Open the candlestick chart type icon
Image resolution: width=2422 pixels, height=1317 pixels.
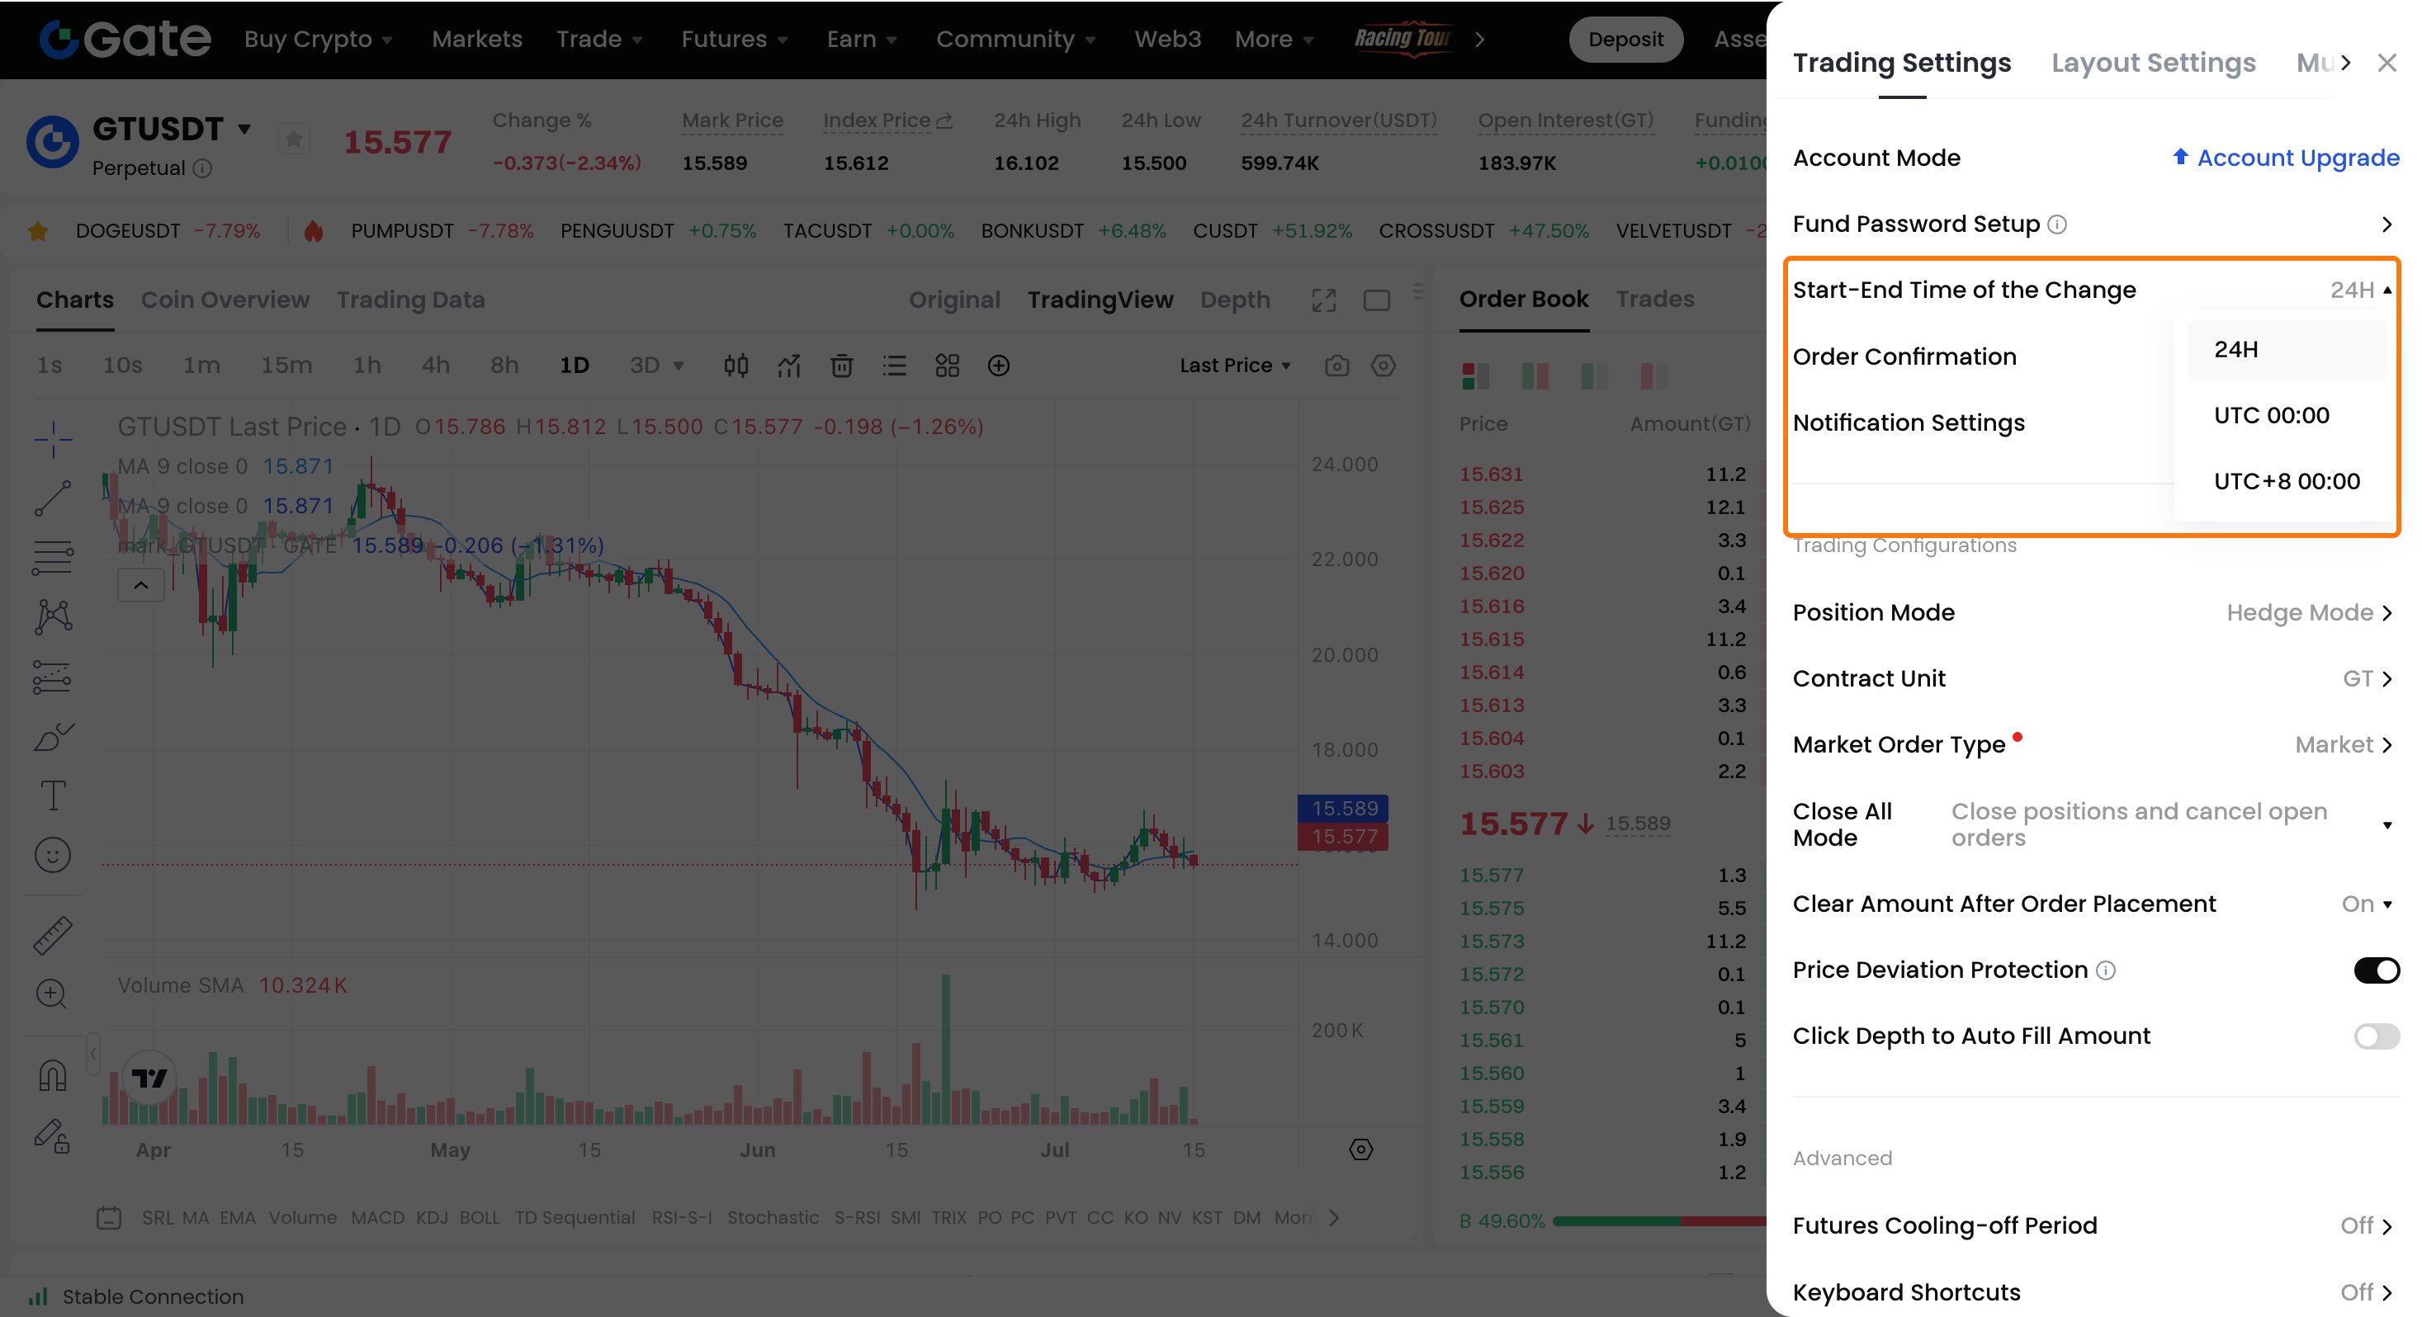click(x=736, y=366)
